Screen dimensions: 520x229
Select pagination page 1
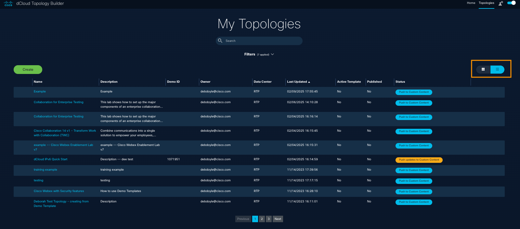tap(255, 219)
